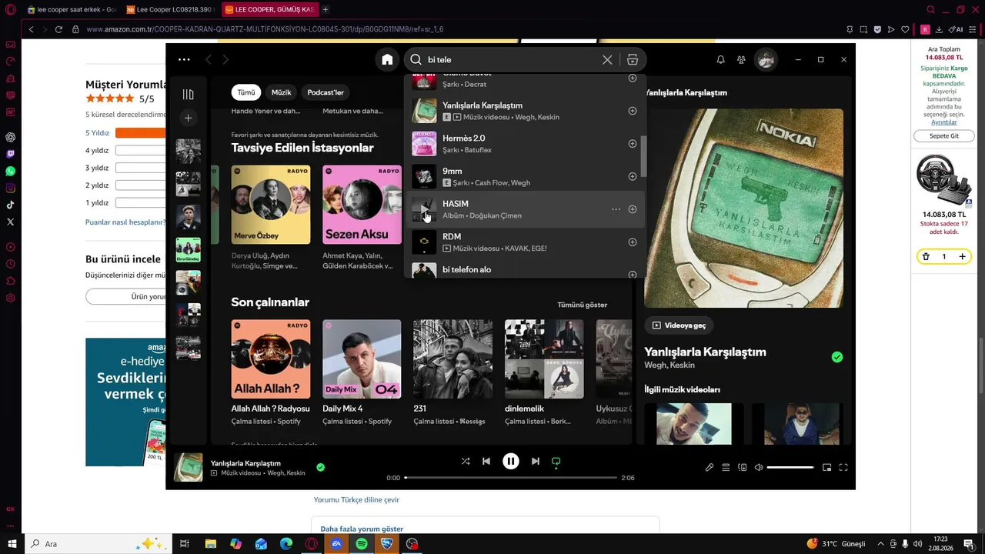Open Spotify Browse icon beside search bar
The height and width of the screenshot is (554, 985).
pyautogui.click(x=633, y=59)
